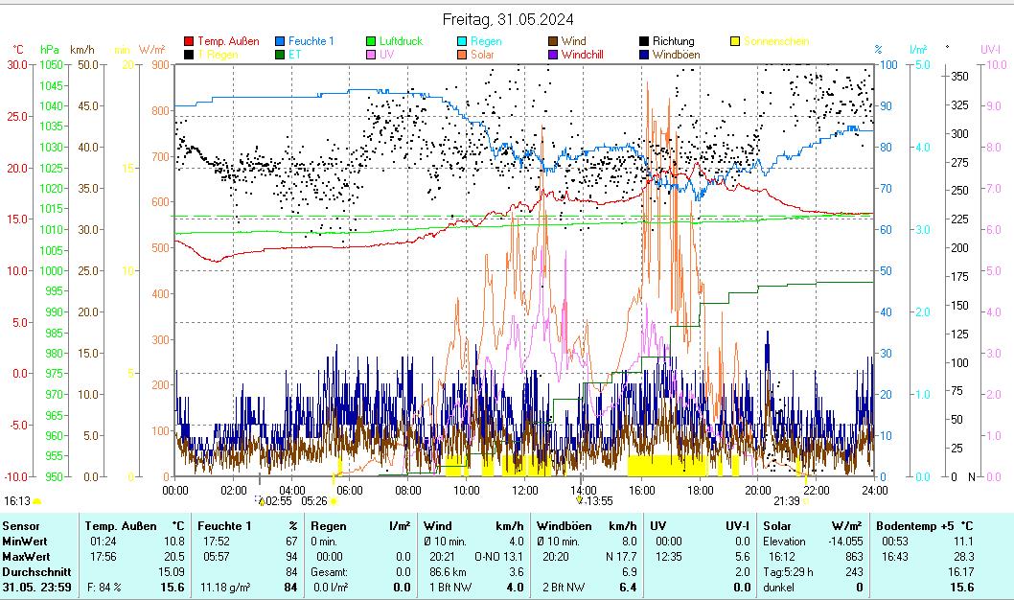Click the navy Windböen legend swatch
The width and height of the screenshot is (1014, 600).
point(644,55)
